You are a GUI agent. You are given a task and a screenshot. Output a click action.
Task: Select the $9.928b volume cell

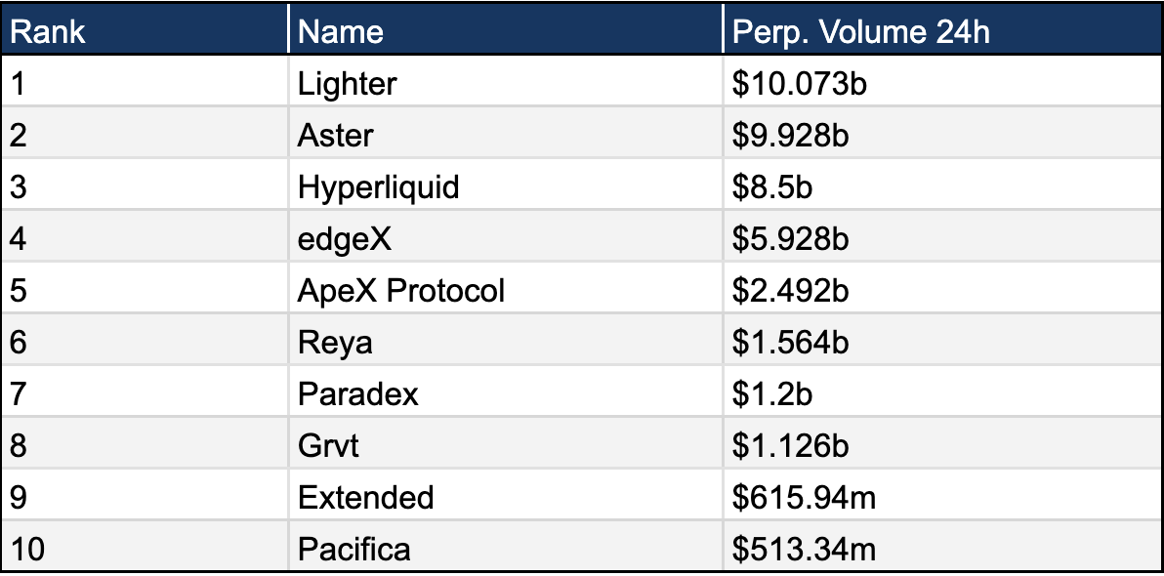(x=791, y=136)
